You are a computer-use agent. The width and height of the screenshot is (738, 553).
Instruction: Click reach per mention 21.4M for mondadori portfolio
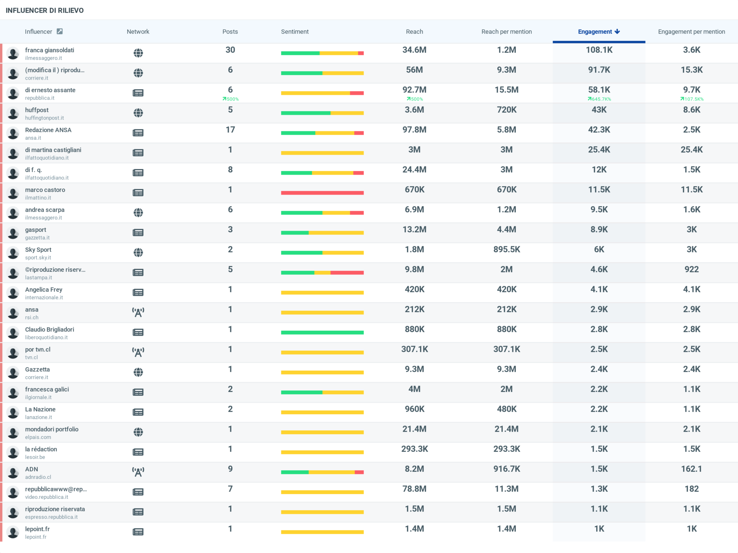pos(507,429)
